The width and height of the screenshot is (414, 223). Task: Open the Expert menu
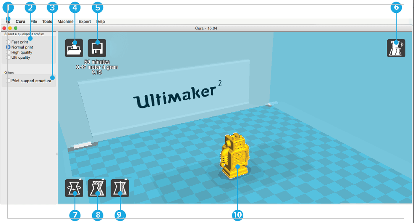(85, 21)
